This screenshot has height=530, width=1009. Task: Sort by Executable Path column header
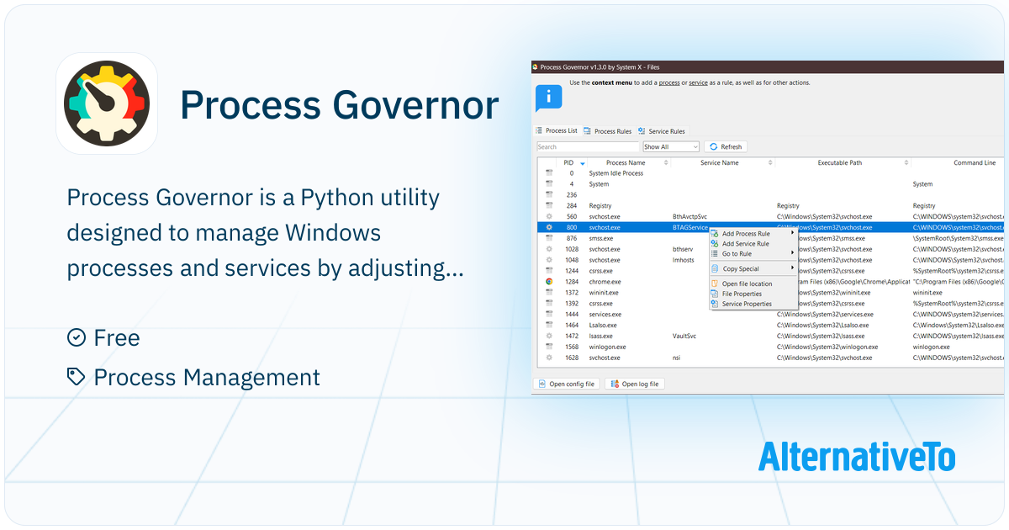coord(839,163)
